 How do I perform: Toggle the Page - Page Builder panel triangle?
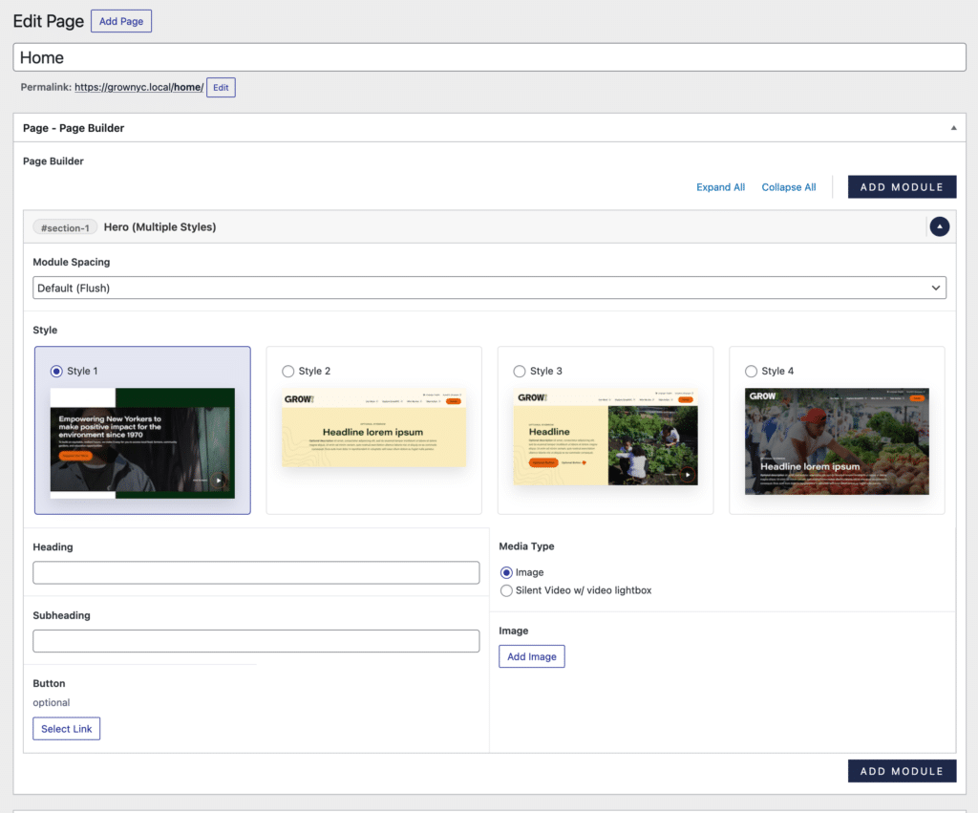click(x=953, y=128)
